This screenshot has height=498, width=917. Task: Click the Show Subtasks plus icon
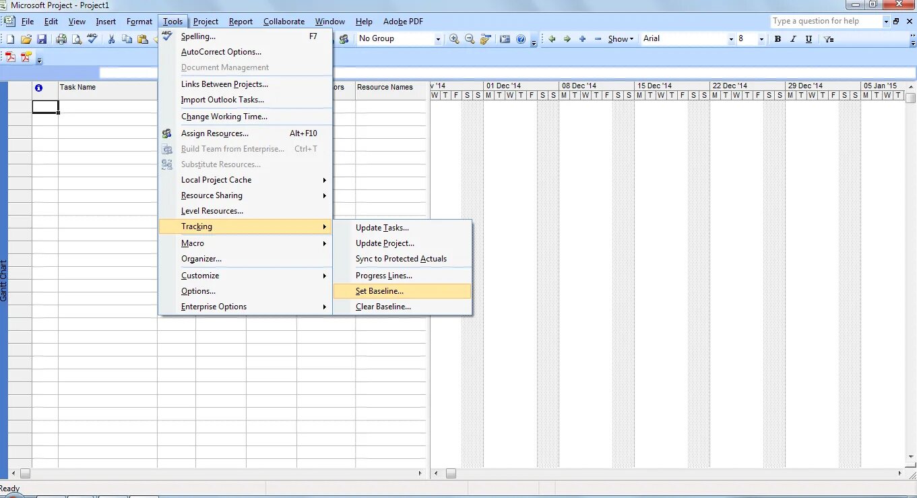(x=583, y=39)
